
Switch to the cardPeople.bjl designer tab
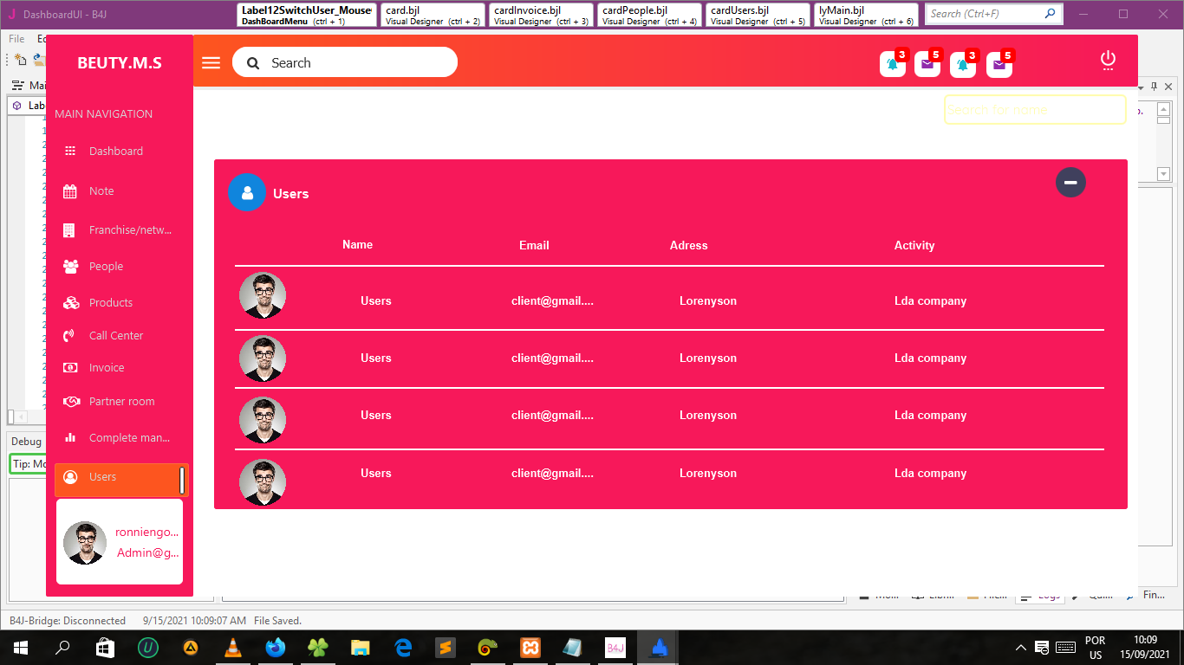coord(649,16)
